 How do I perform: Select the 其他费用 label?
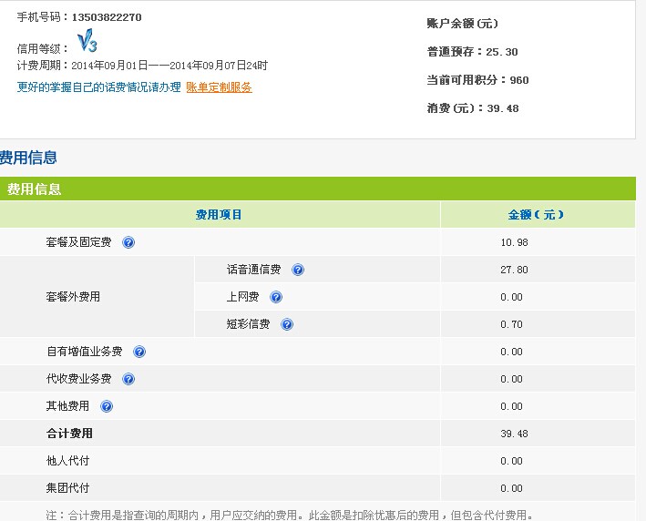(67, 406)
